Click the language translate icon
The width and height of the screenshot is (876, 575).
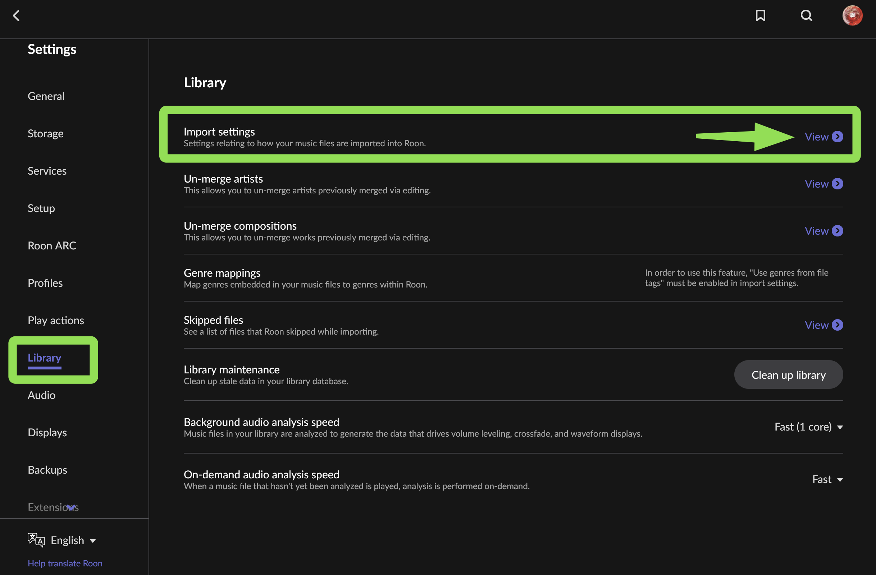[x=36, y=540]
